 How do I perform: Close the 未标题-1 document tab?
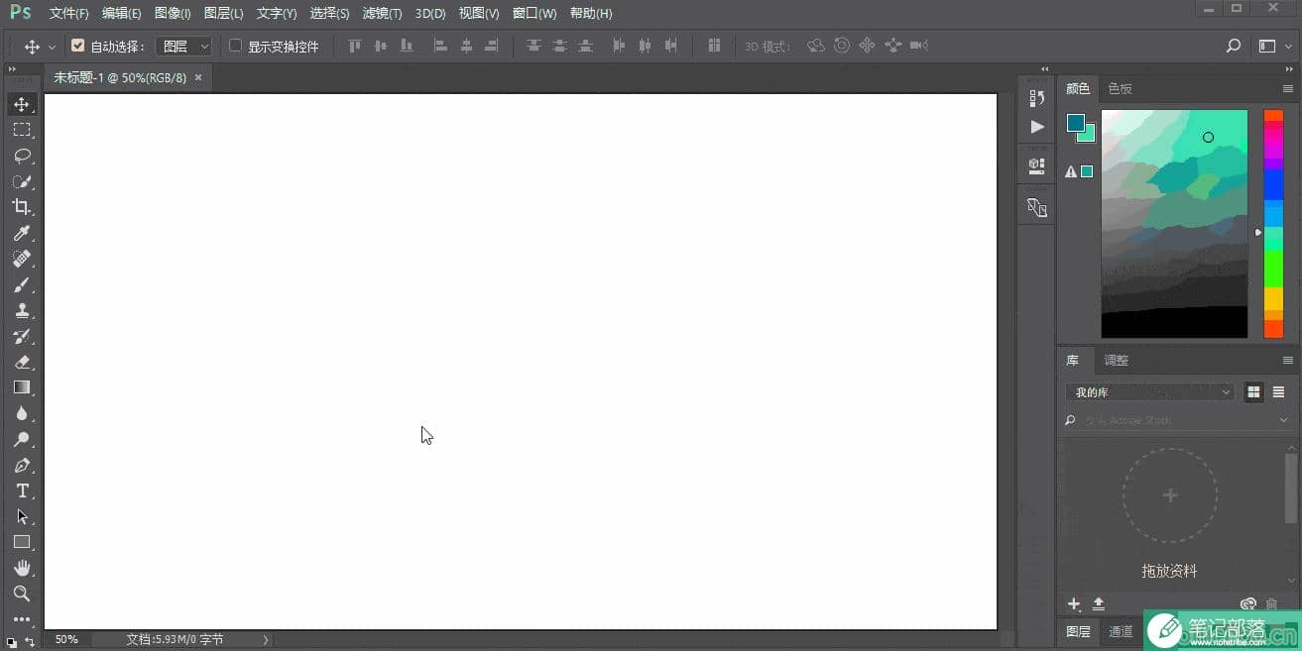click(x=198, y=77)
